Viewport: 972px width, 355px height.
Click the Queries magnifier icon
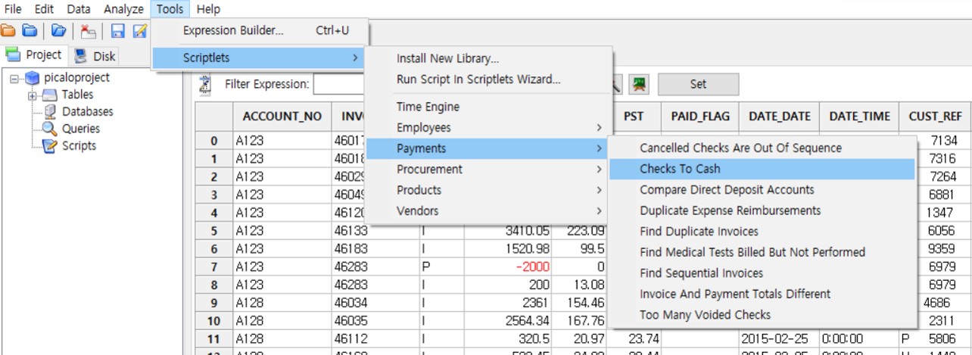50,129
